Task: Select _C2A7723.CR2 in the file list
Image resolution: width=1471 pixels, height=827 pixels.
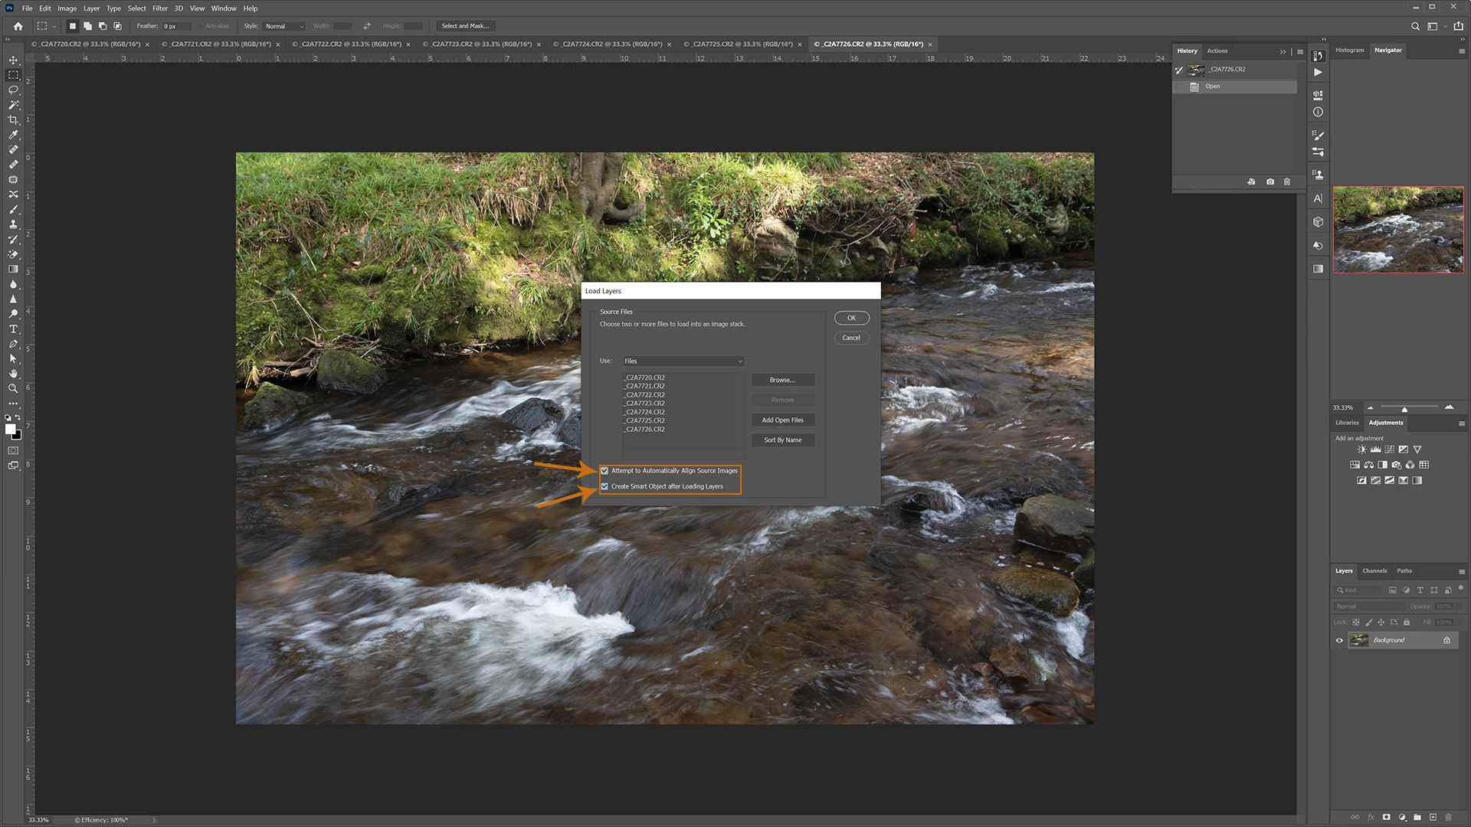Action: [645, 404]
